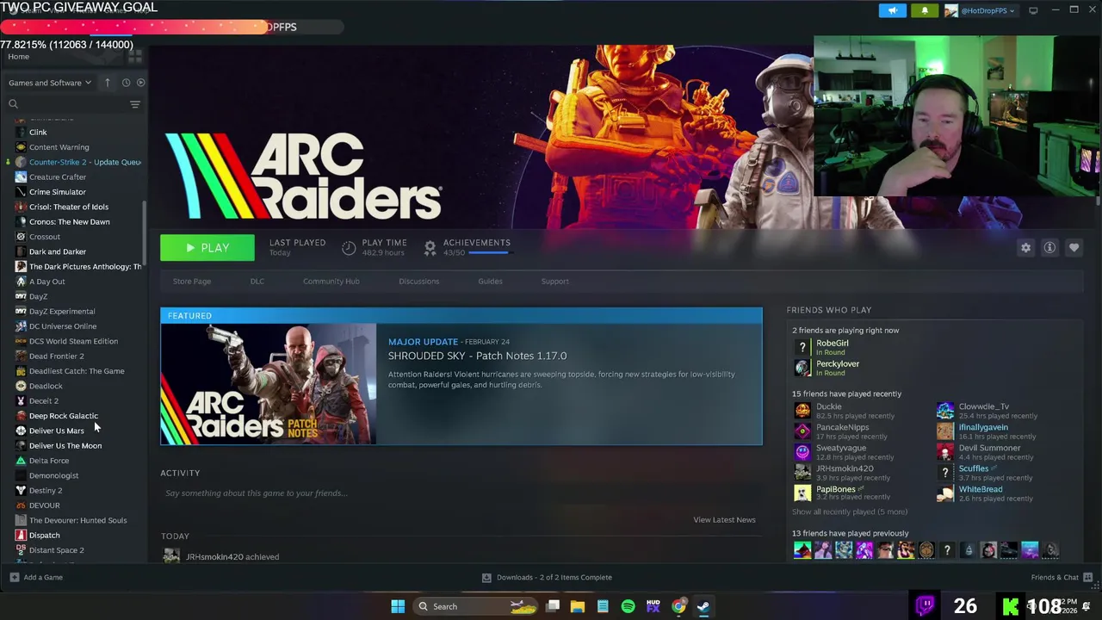This screenshot has width=1102, height=620.
Task: Select Cronos: The New Dawn
Action: click(69, 221)
